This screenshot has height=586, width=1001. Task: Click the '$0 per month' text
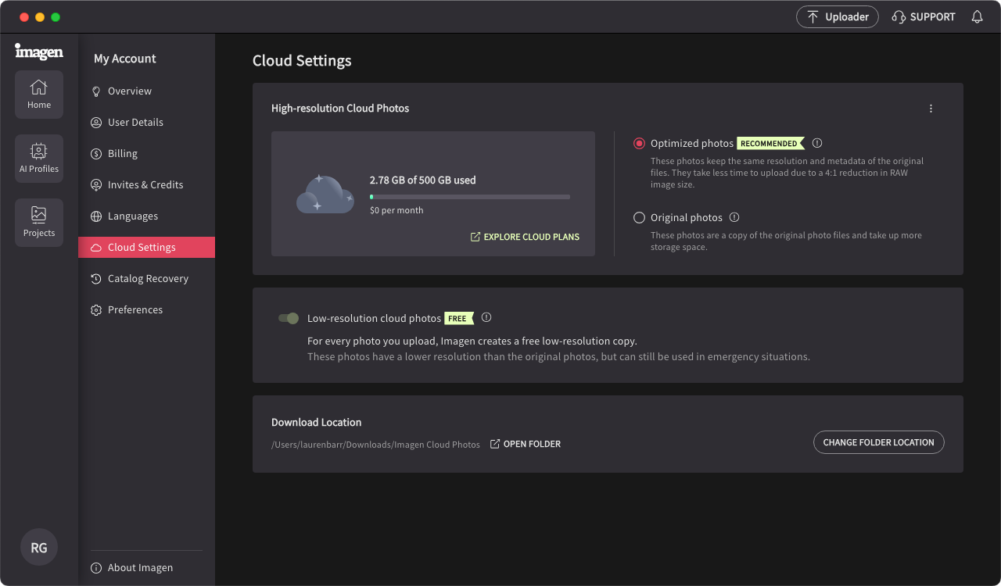pos(396,210)
